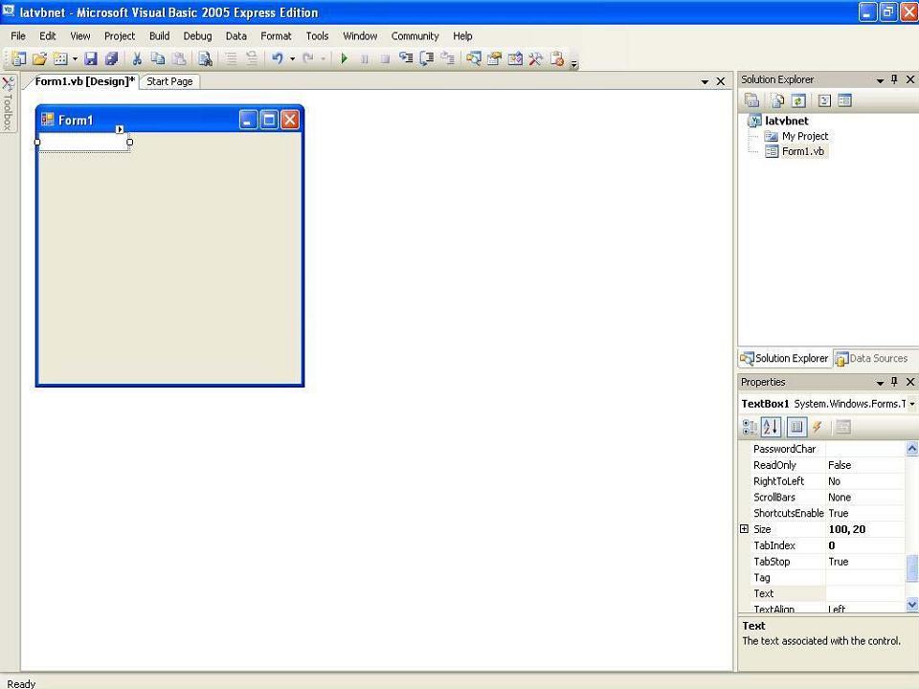Screen dimensions: 919x689
Task: Toggle the Properties view button in Properties toolbar
Action: [x=796, y=427]
